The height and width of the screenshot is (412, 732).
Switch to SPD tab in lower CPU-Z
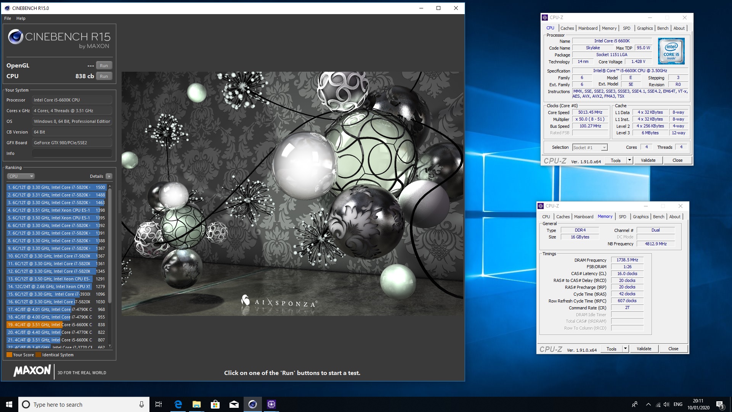623,217
